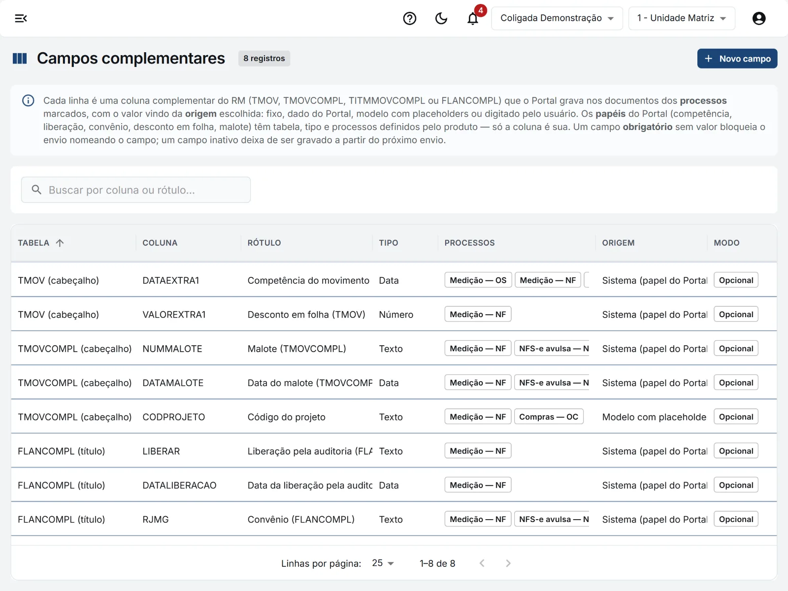The height and width of the screenshot is (591, 788).
Task: Click the Convênio (FLANCOMPL) label
Action: click(301, 519)
